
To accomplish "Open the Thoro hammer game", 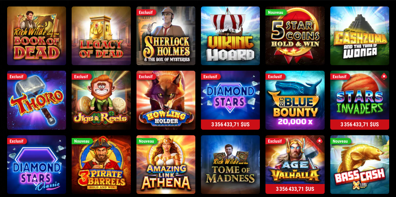I will point(37,100).
